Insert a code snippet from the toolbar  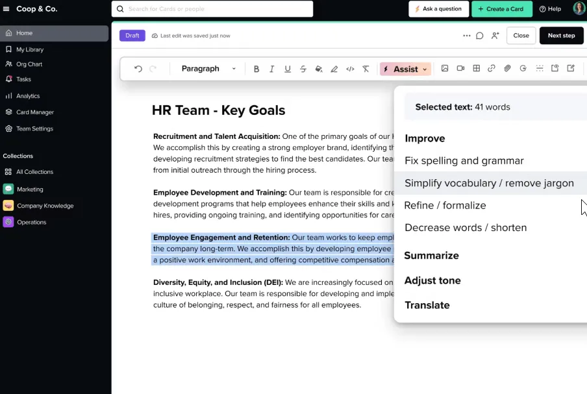(350, 69)
